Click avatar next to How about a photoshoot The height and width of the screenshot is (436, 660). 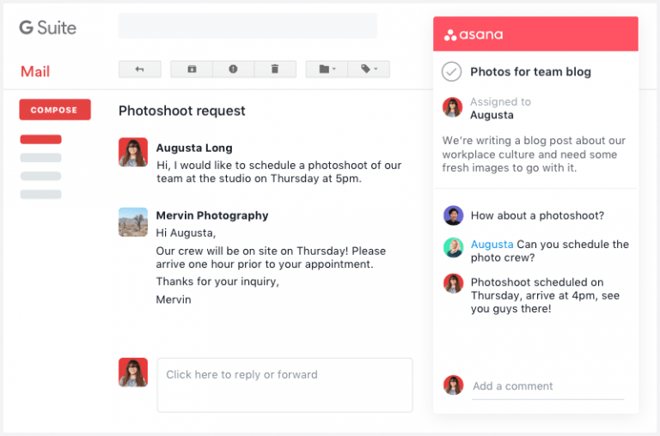pos(454,215)
